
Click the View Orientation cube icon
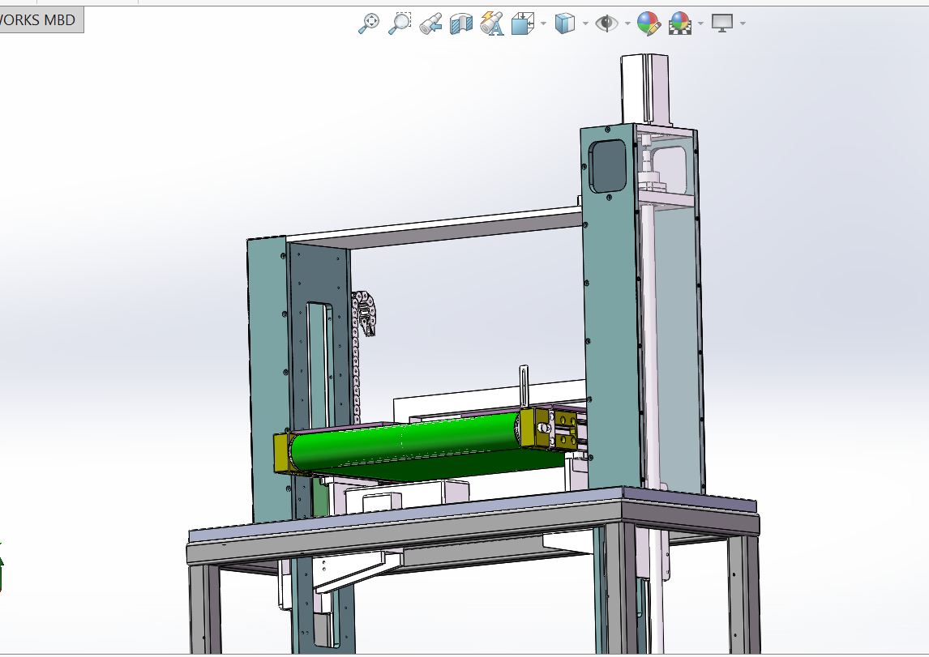click(523, 23)
